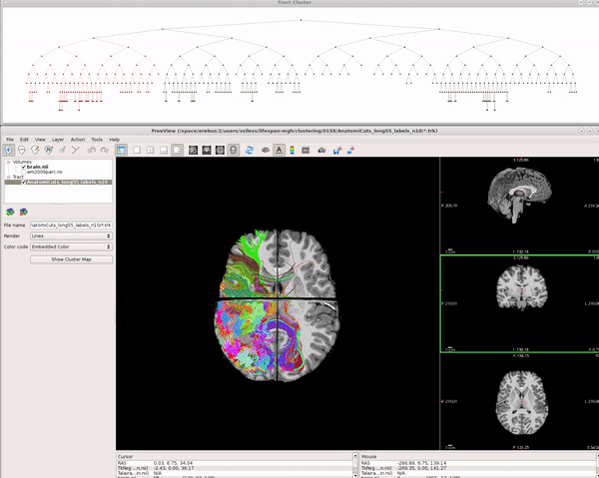This screenshot has height=478, width=599.
Task: Click the root node of Tract Cluster tree
Action: click(x=301, y=20)
